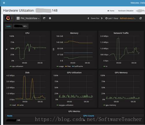Toggle the gpu memory legend series

coord(110,105)
